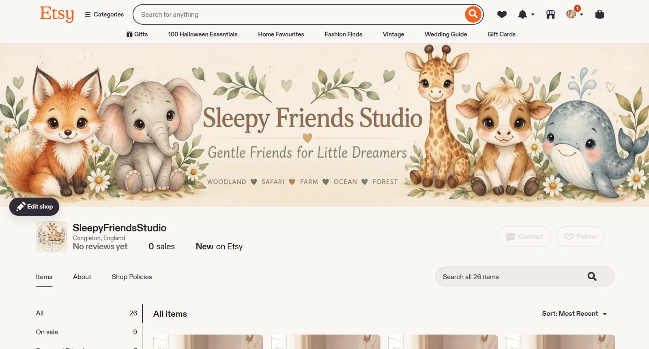The image size is (649, 349).
Task: Click the 'All items' heading
Action: 170,314
